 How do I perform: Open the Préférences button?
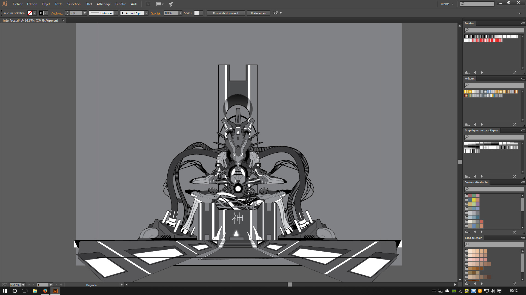coord(258,13)
